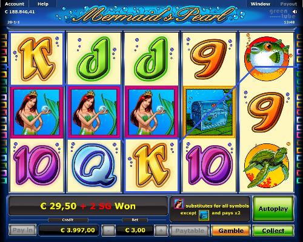This screenshot has height=242, width=303.
Task: Click the mermaid icon in info panel
Action: point(179,203)
